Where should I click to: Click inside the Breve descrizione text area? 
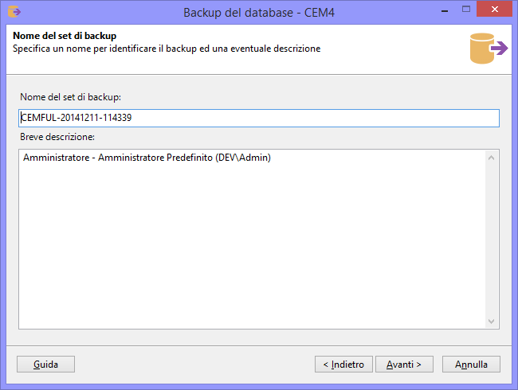252,239
